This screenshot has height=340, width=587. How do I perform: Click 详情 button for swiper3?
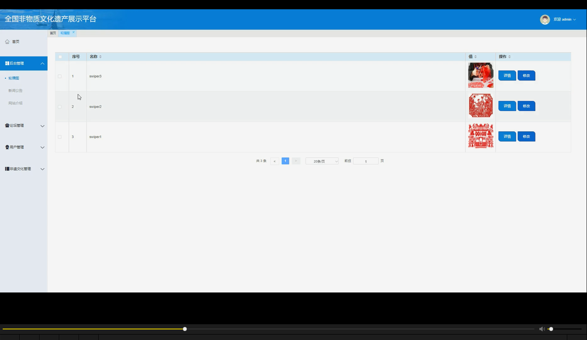(x=507, y=75)
